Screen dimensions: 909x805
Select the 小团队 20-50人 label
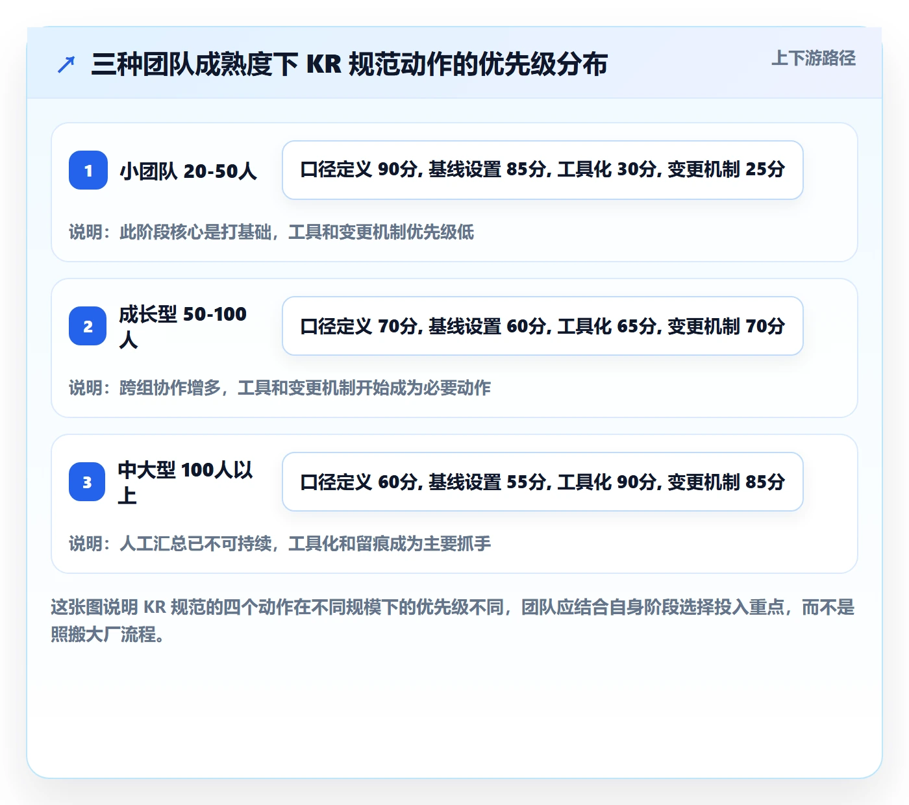[x=188, y=171]
